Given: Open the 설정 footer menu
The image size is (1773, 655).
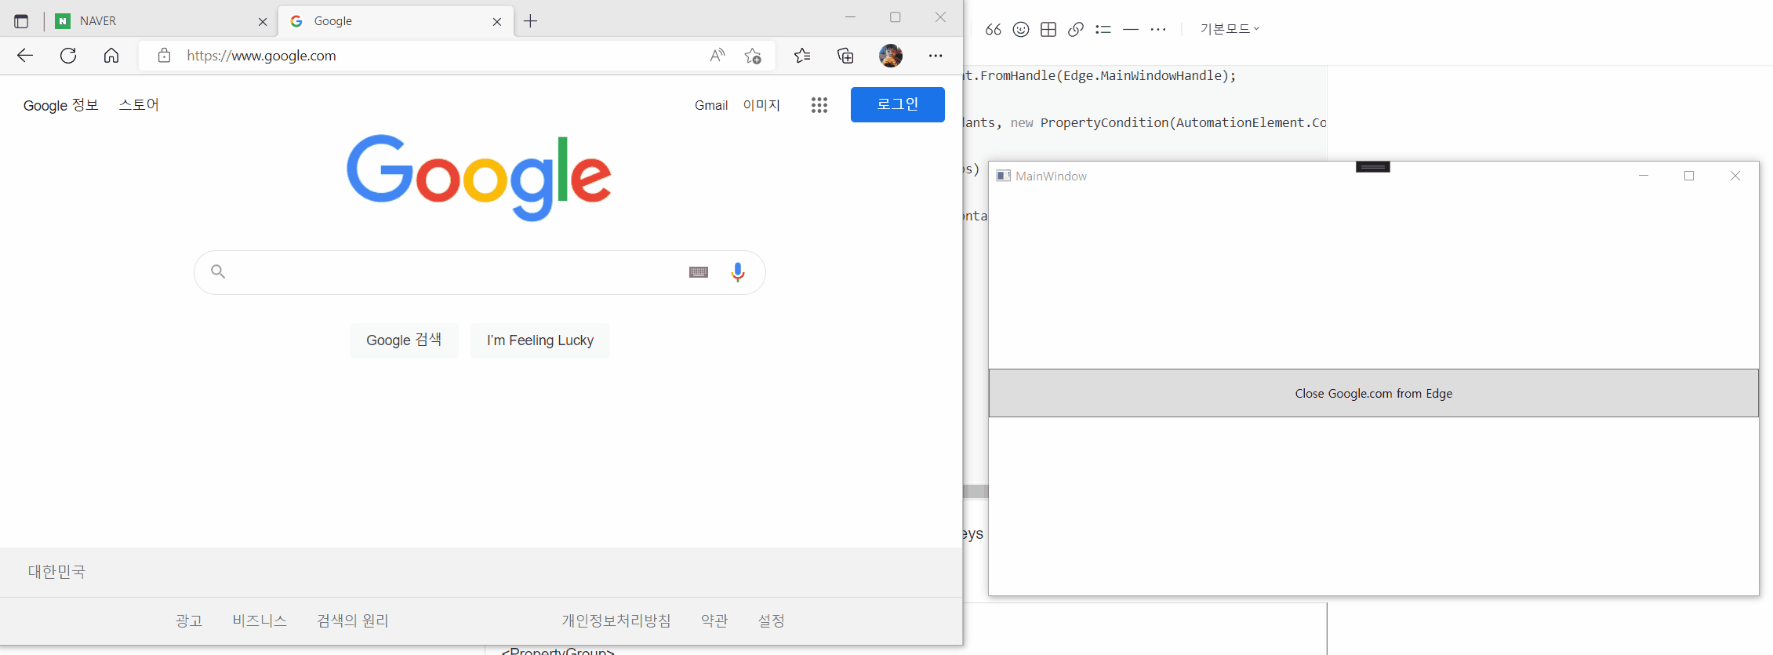Looking at the screenshot, I should 772,620.
